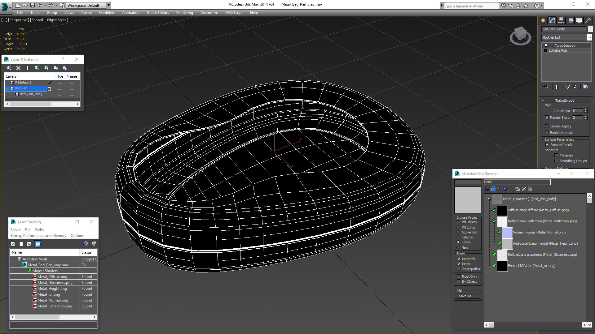Click Hide/Unhide All Layers icon

pyautogui.click(x=55, y=68)
